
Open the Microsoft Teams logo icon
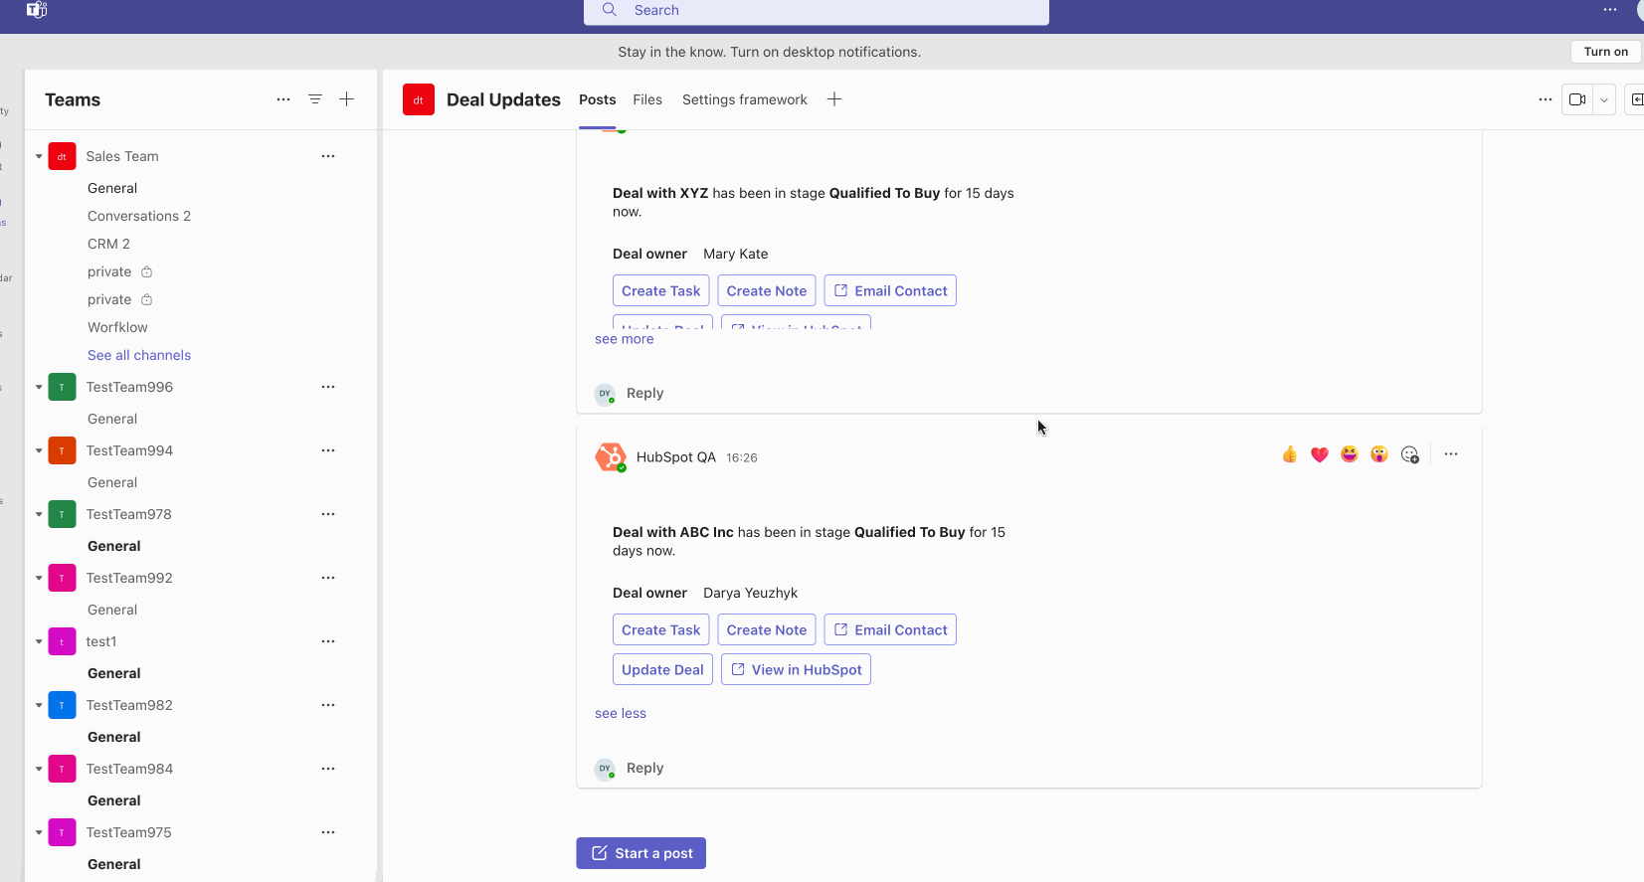tap(37, 10)
